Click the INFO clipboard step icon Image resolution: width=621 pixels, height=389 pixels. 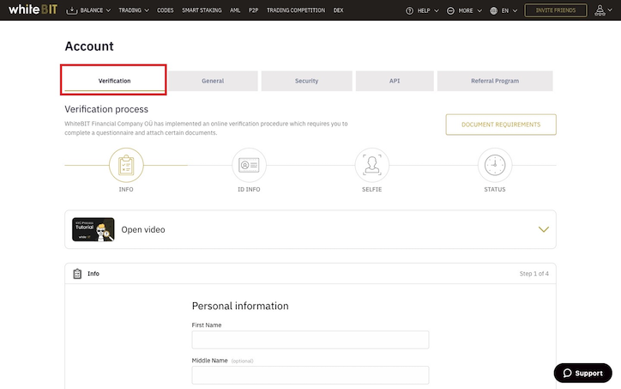point(126,165)
